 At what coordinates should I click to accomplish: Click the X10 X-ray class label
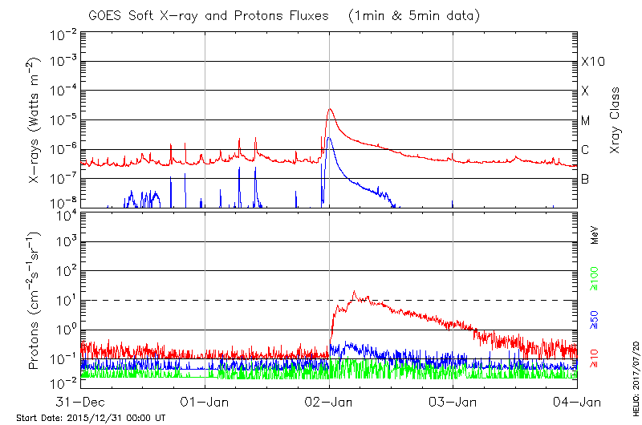pyautogui.click(x=591, y=62)
